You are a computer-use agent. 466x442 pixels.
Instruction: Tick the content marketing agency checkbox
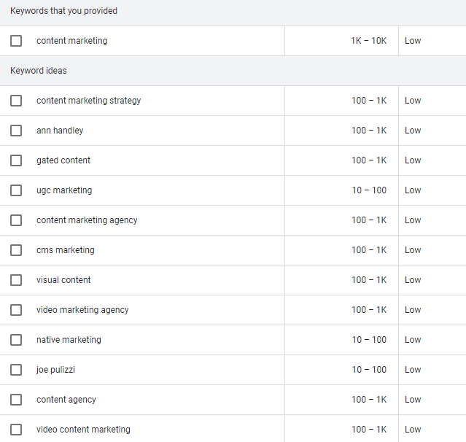coord(16,220)
